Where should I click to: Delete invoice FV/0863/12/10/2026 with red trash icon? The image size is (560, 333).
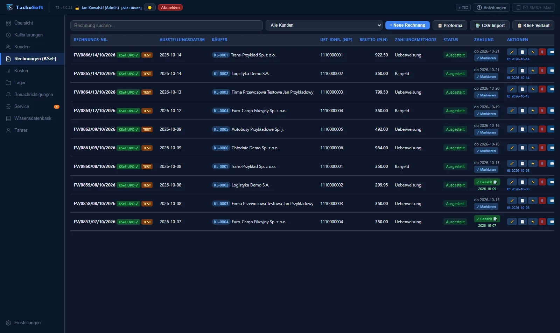click(x=542, y=110)
